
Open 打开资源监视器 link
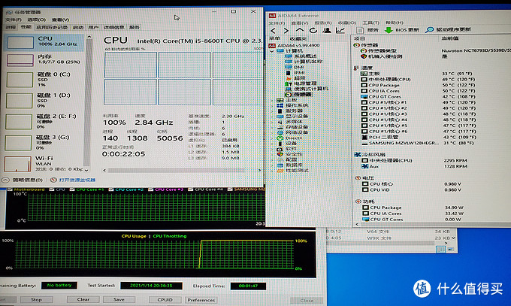pos(74,180)
